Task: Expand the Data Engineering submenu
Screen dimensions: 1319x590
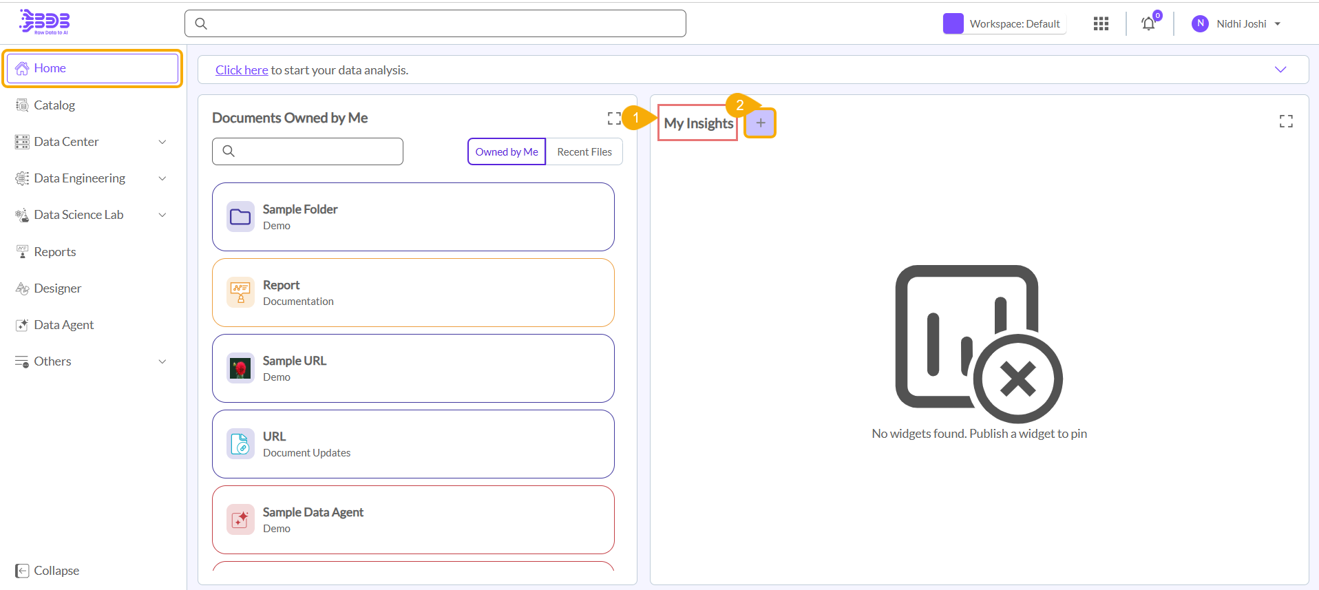Action: [x=162, y=178]
